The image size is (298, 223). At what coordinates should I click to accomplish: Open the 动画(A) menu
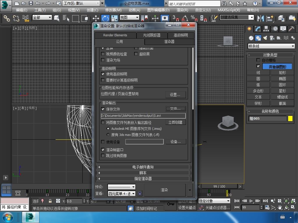point(134,10)
